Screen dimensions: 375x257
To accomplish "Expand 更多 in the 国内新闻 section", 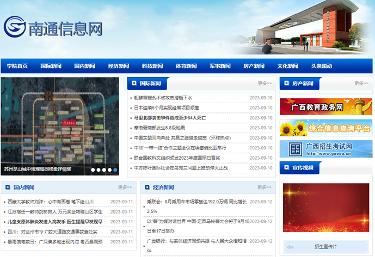I will (125, 187).
